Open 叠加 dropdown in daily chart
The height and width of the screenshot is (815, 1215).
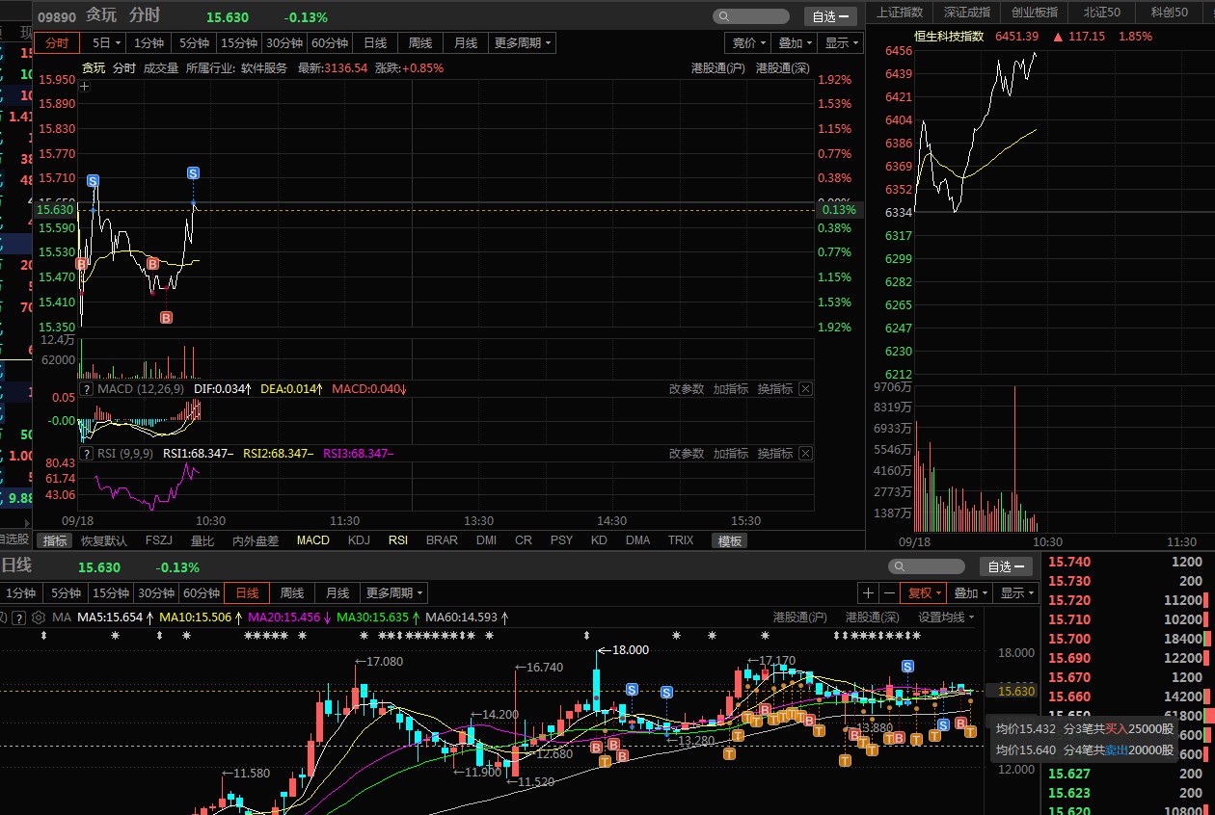click(x=970, y=593)
